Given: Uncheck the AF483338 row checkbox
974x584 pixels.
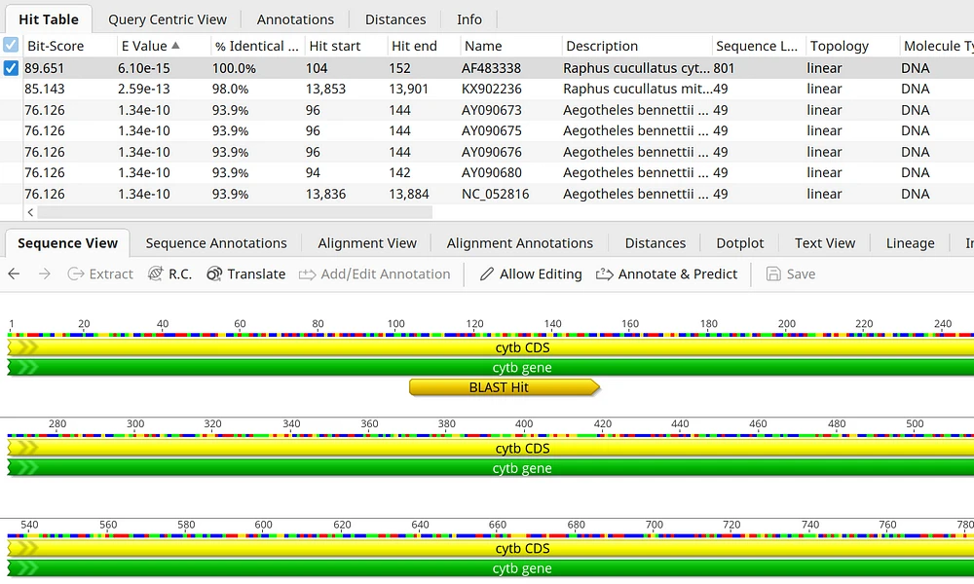Looking at the screenshot, I should pos(11,68).
